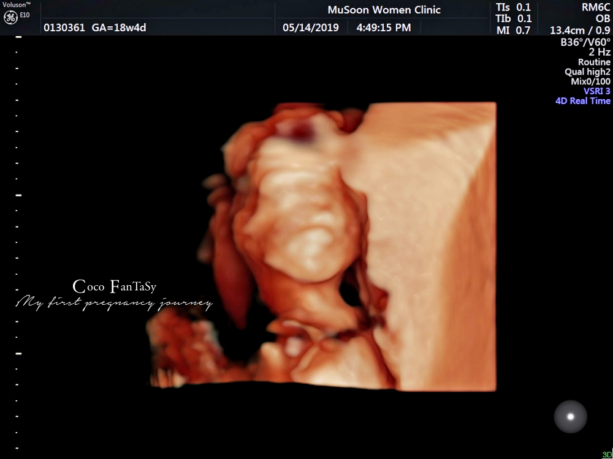The image size is (613, 459).
Task: Click the rendered 3D fetal volume image
Action: point(321,246)
